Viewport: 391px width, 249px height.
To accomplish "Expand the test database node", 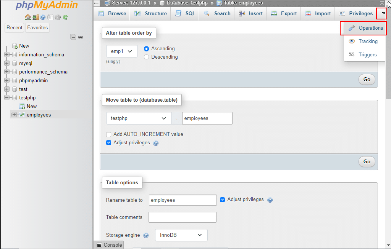I will (x=7, y=89).
